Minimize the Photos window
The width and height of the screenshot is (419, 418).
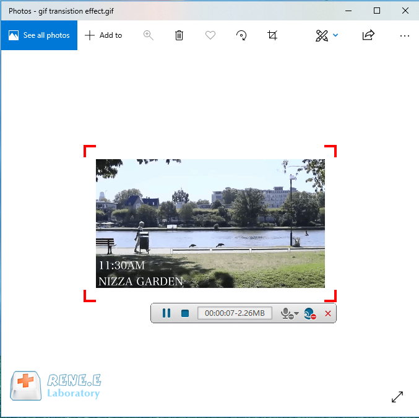(x=348, y=11)
